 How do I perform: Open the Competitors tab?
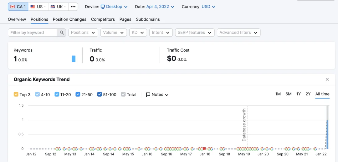coord(103,19)
